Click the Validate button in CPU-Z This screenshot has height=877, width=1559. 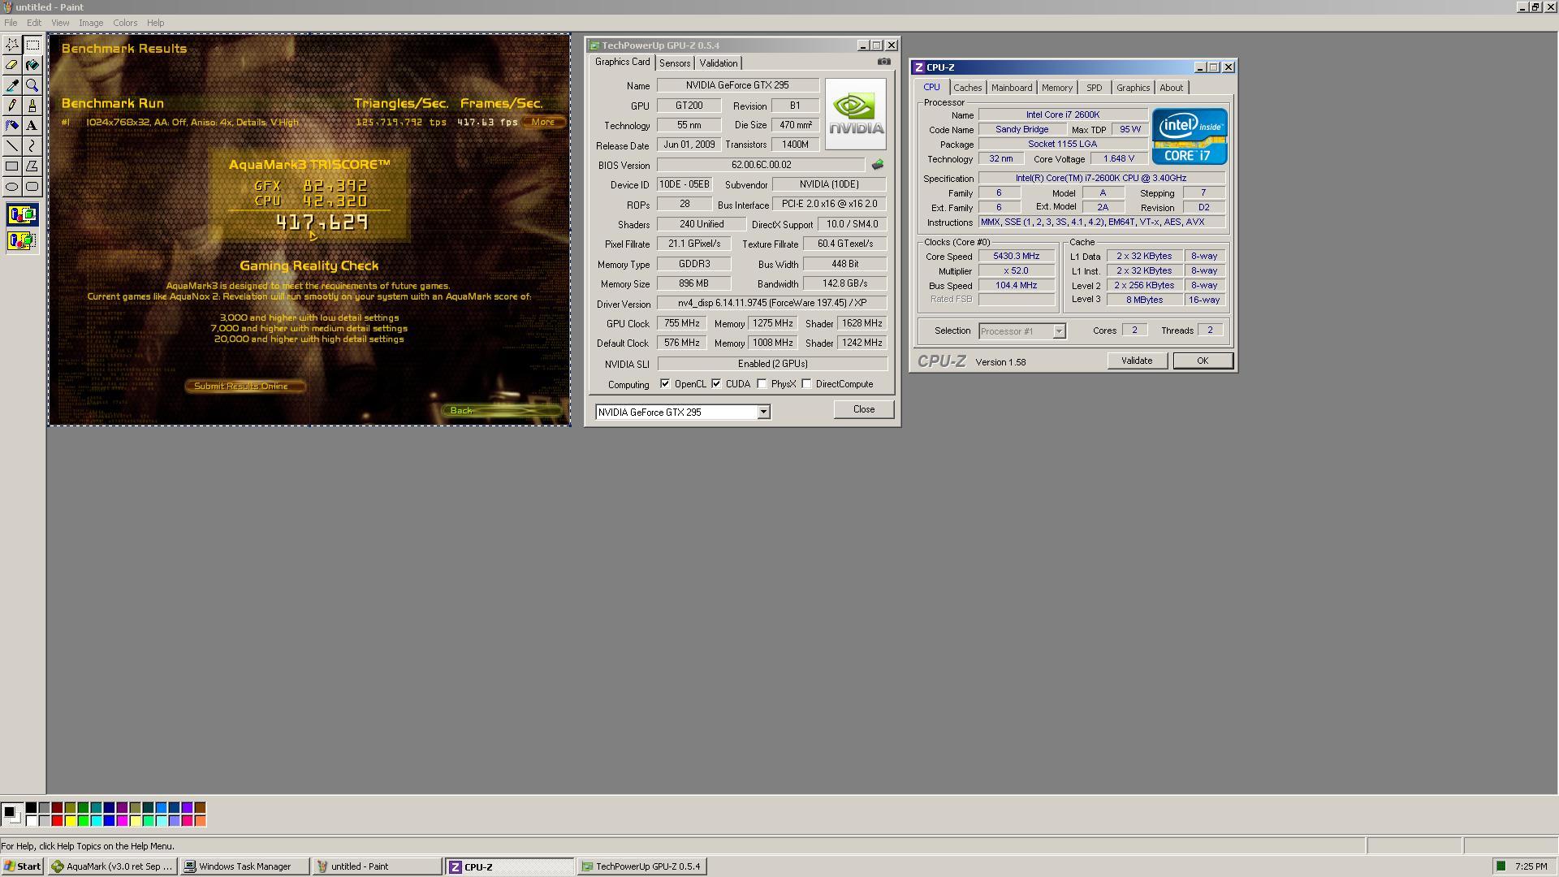pyautogui.click(x=1137, y=361)
